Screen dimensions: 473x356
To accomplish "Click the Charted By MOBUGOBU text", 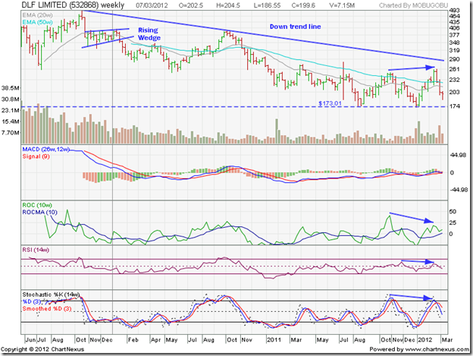I will coord(414,5).
